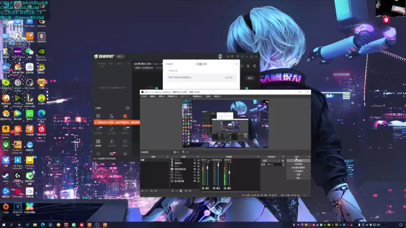Click the bell notification icon in 直播伴侣 window
406x228 pixels.
pyautogui.click(x=248, y=66)
